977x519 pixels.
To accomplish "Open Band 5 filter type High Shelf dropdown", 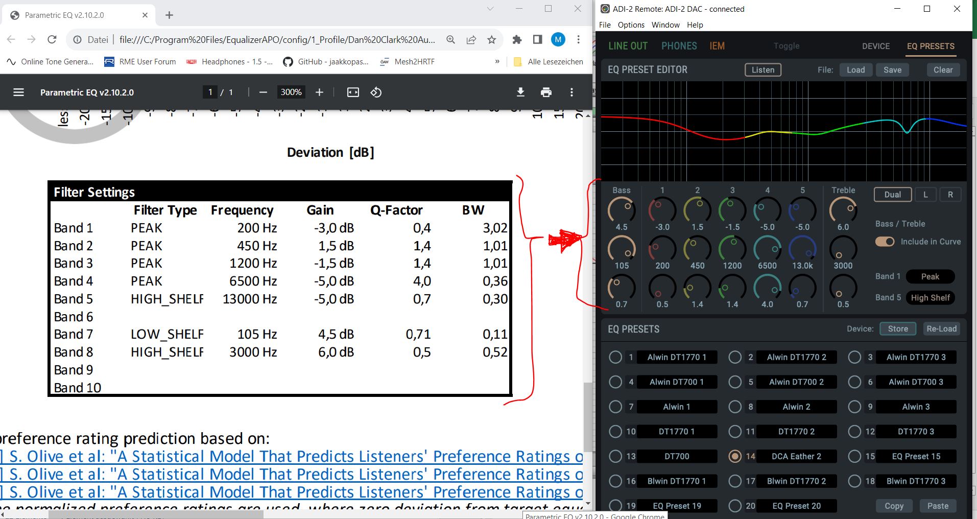I will point(930,298).
